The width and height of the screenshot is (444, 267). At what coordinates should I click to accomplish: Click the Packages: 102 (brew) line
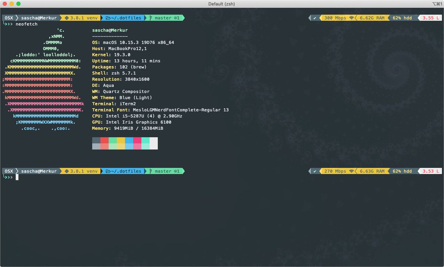click(120, 67)
